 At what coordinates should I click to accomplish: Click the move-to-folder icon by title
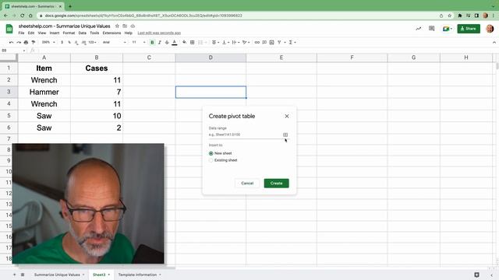(125, 26)
